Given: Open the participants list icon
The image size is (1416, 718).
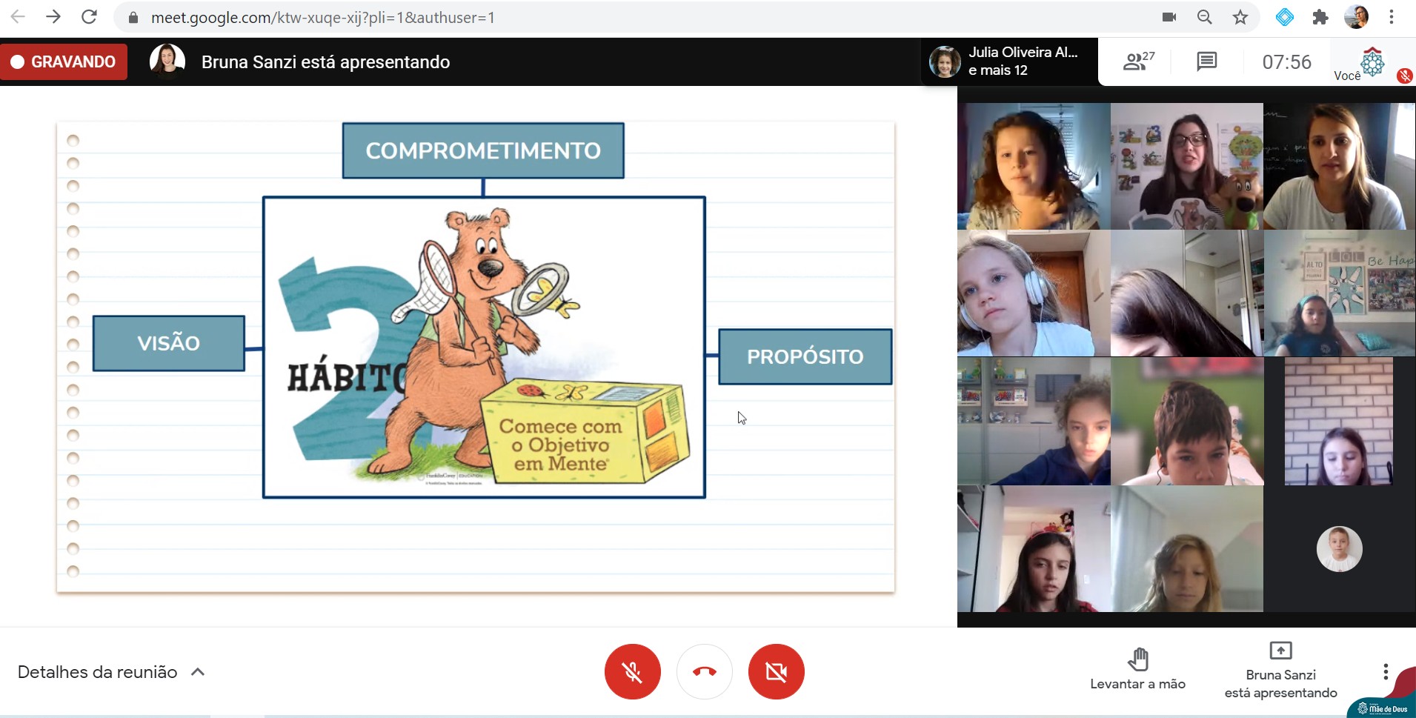Looking at the screenshot, I should coord(1137,62).
